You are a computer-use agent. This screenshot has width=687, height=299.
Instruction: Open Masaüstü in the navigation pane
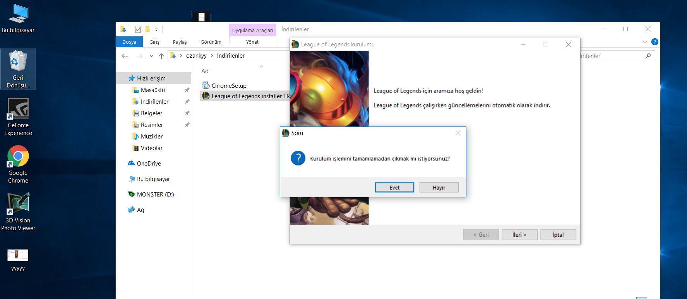pos(153,90)
